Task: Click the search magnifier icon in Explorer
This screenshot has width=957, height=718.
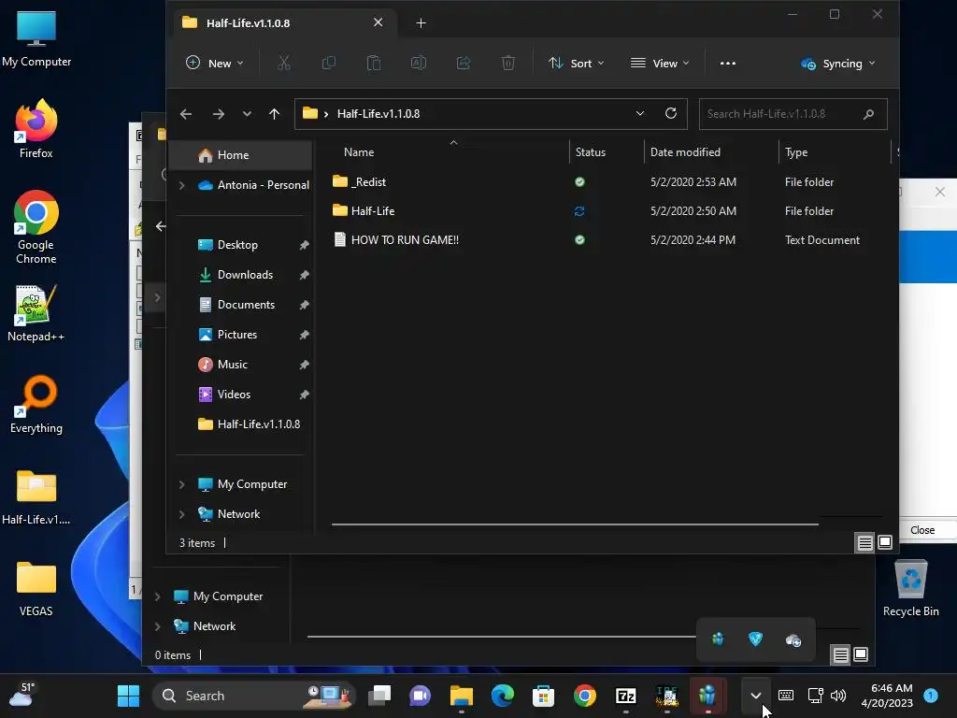Action: (x=868, y=114)
